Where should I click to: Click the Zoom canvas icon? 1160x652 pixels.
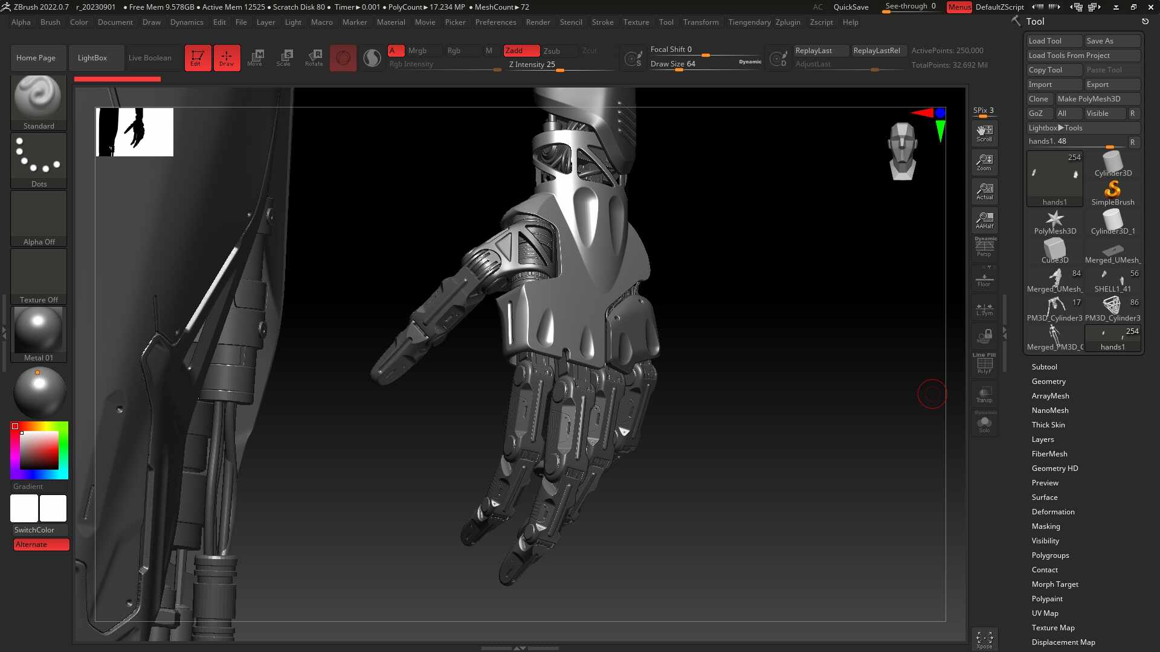pos(984,162)
